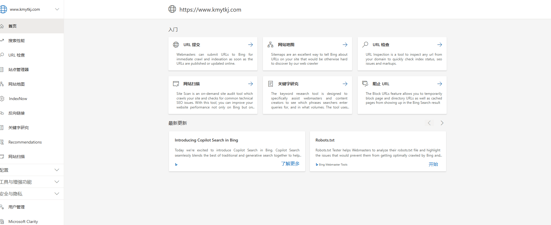Open 反向链接 in the sidebar
551x225 pixels.
pos(32,113)
